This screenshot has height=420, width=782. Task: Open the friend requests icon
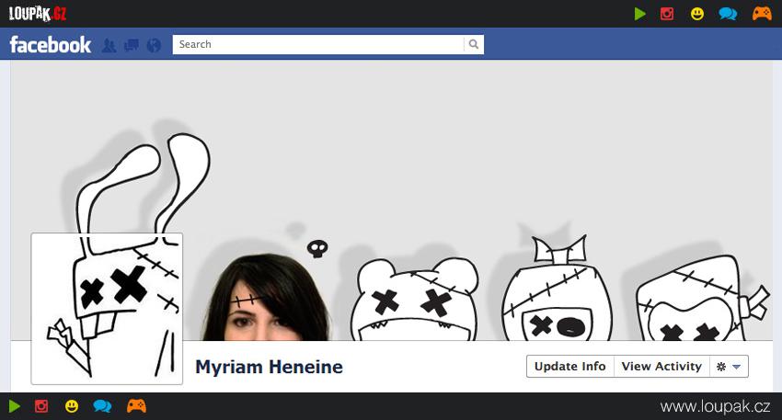(109, 45)
